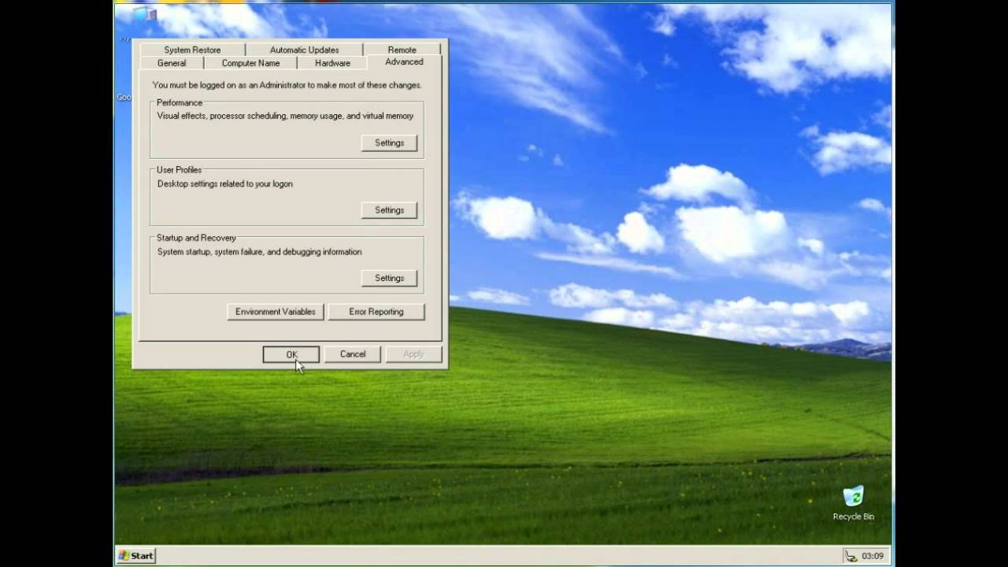Click the Administrator logon notice text
Viewport: 1008px width, 567px height.
click(x=287, y=85)
